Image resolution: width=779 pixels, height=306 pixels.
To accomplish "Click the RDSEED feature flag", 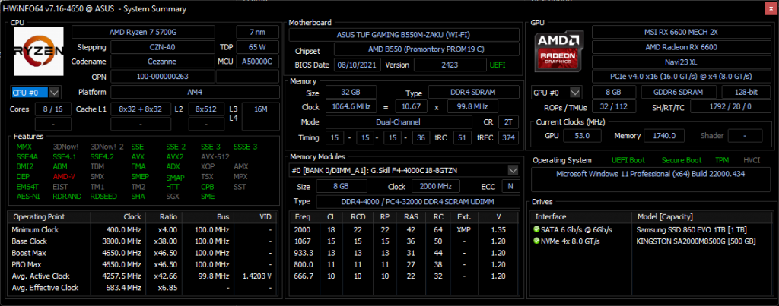I will [103, 197].
